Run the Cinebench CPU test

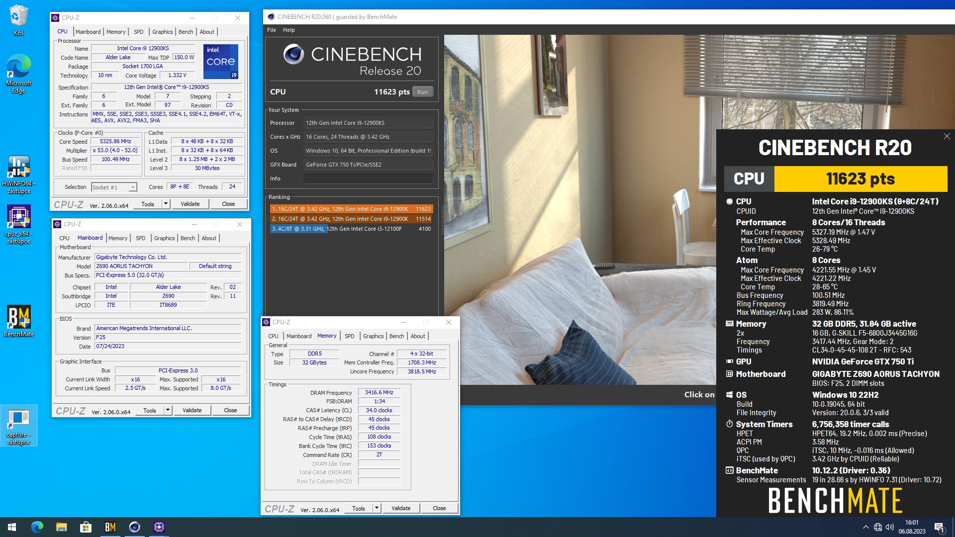(422, 92)
